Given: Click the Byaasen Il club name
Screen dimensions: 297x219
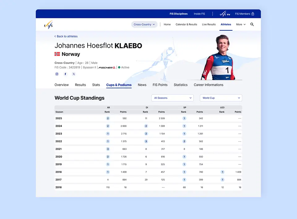Looking at the screenshot, I should point(90,68).
